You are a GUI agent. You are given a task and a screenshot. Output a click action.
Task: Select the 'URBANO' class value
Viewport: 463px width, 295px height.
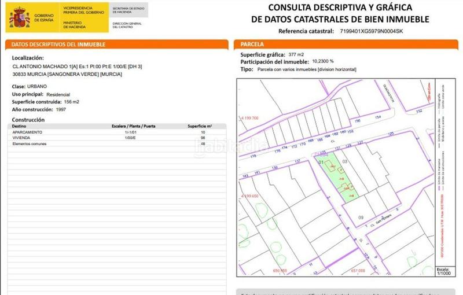(37, 86)
